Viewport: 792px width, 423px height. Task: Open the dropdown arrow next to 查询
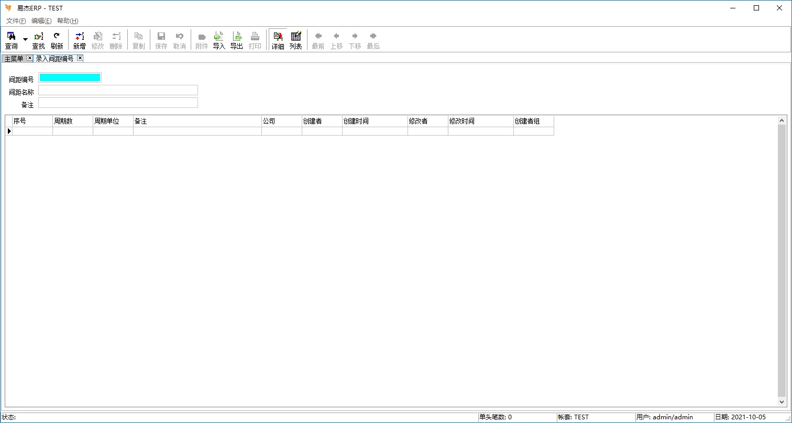tap(25, 40)
